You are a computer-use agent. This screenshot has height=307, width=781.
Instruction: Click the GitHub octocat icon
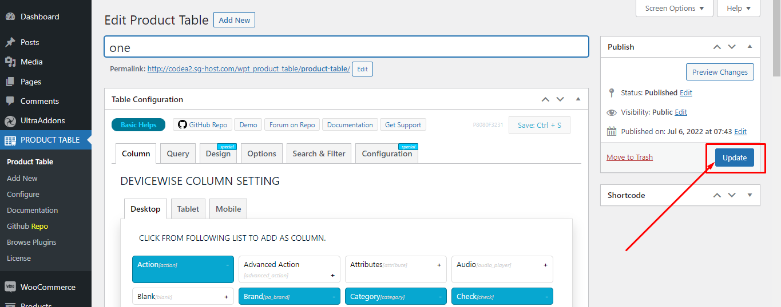click(183, 124)
